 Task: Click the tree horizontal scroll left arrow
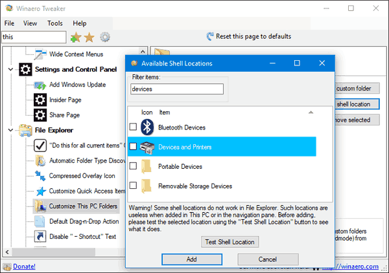click(7, 252)
